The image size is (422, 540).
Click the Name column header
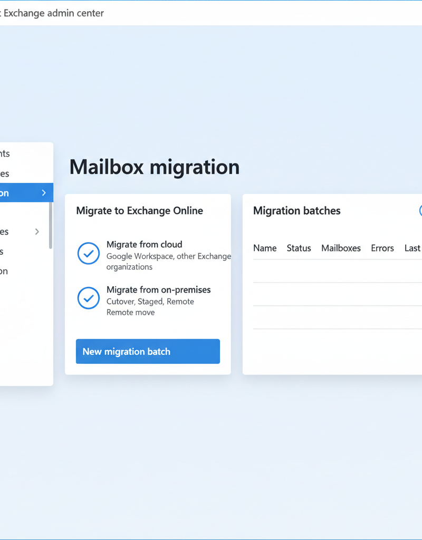point(265,248)
